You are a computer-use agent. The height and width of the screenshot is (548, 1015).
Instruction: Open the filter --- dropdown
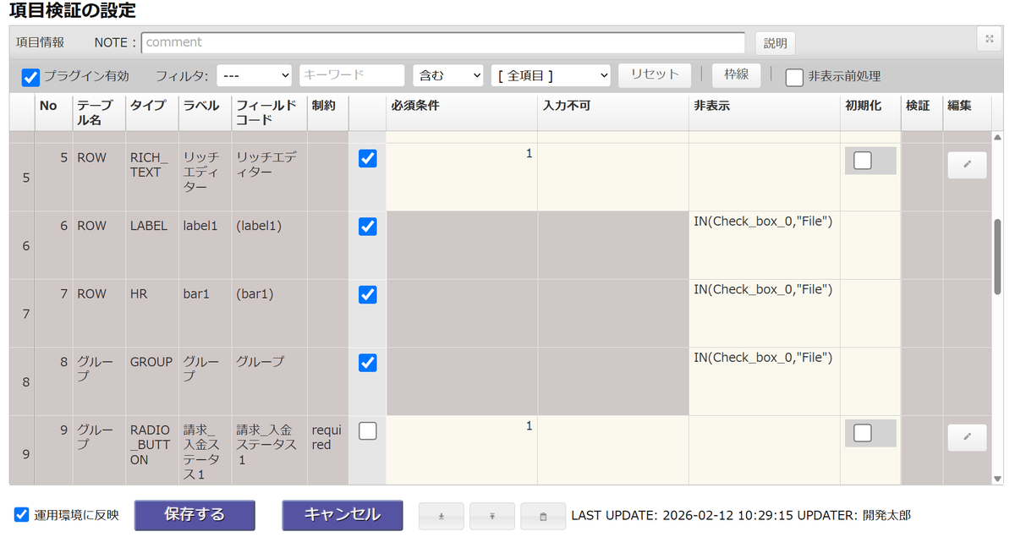pyautogui.click(x=254, y=75)
